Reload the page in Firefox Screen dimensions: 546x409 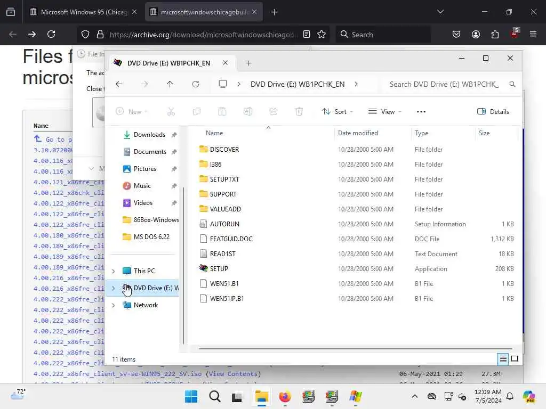[x=51, y=34]
